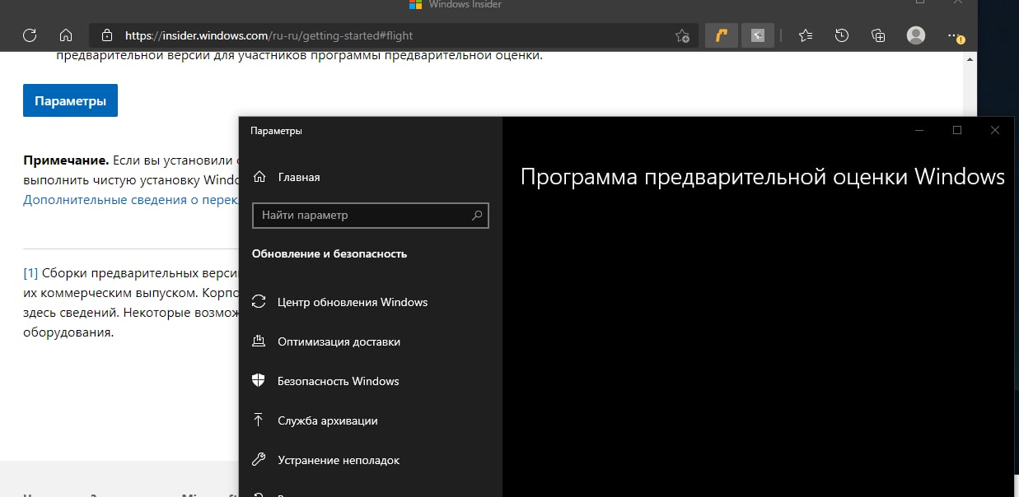The width and height of the screenshot is (1019, 497).
Task: Open the Edge Settings and more menu
Action: pos(954,35)
